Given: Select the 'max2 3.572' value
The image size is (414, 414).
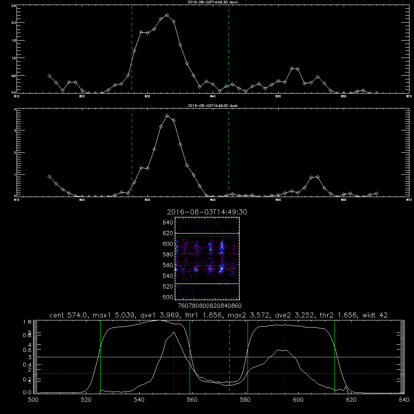Looking at the screenshot, I should pos(248,315).
